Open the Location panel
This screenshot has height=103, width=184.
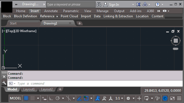[142, 16]
